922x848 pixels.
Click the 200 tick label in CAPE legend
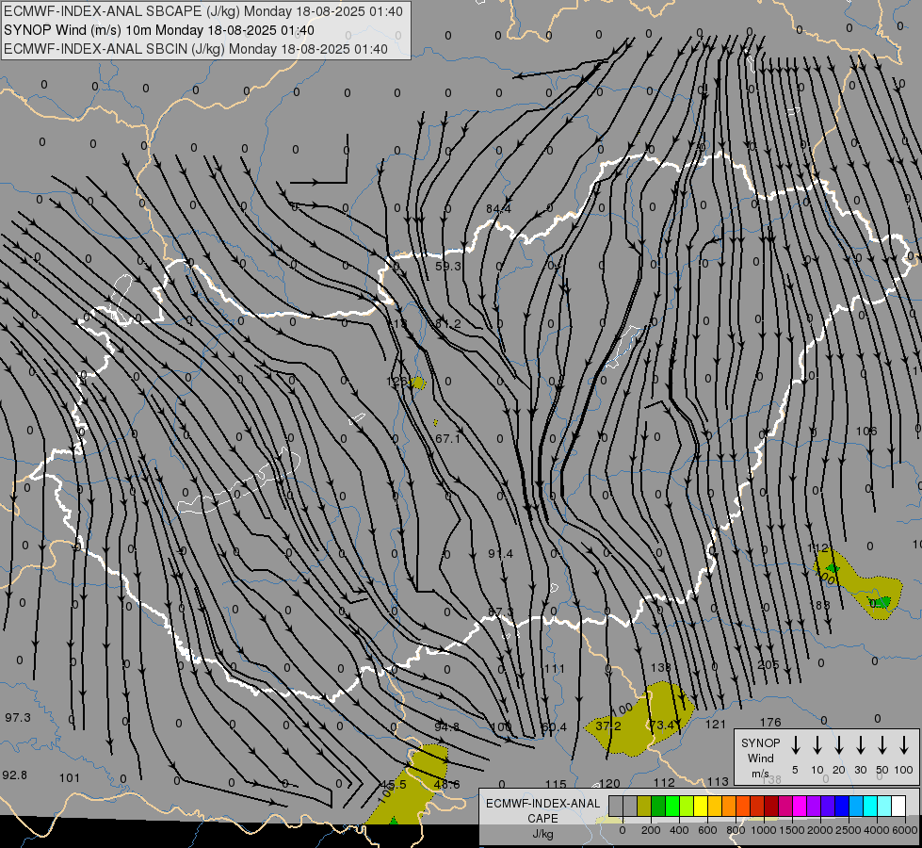click(651, 830)
